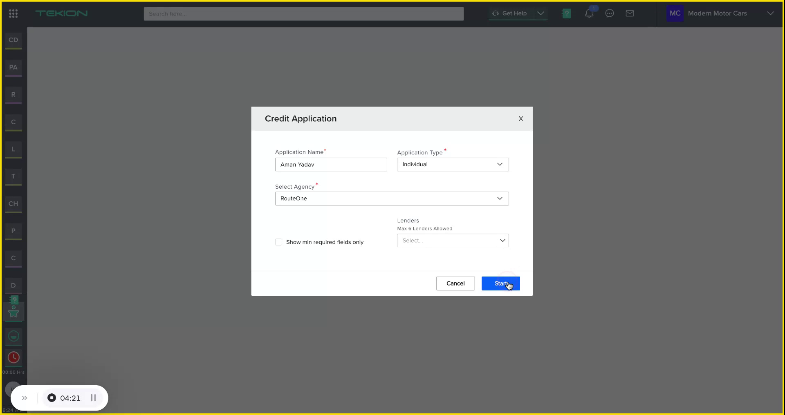Click the green help guide book icon
This screenshot has height=415, width=785.
(x=566, y=13)
